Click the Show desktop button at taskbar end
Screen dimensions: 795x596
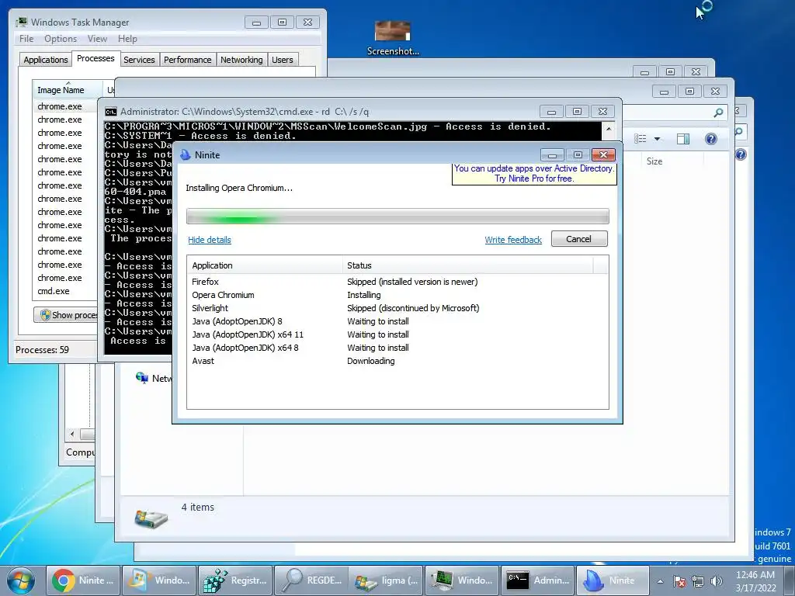(790, 580)
